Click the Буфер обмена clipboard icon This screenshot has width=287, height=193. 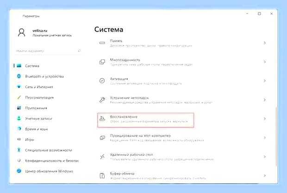click(x=102, y=175)
